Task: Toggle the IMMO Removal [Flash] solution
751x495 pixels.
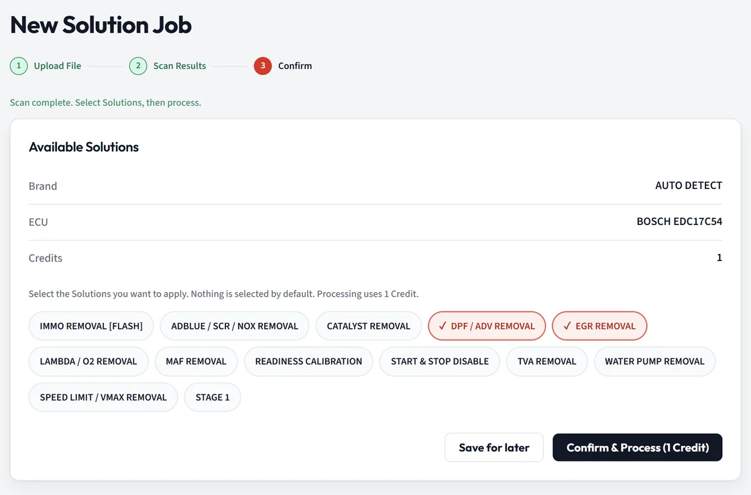Action: tap(91, 326)
